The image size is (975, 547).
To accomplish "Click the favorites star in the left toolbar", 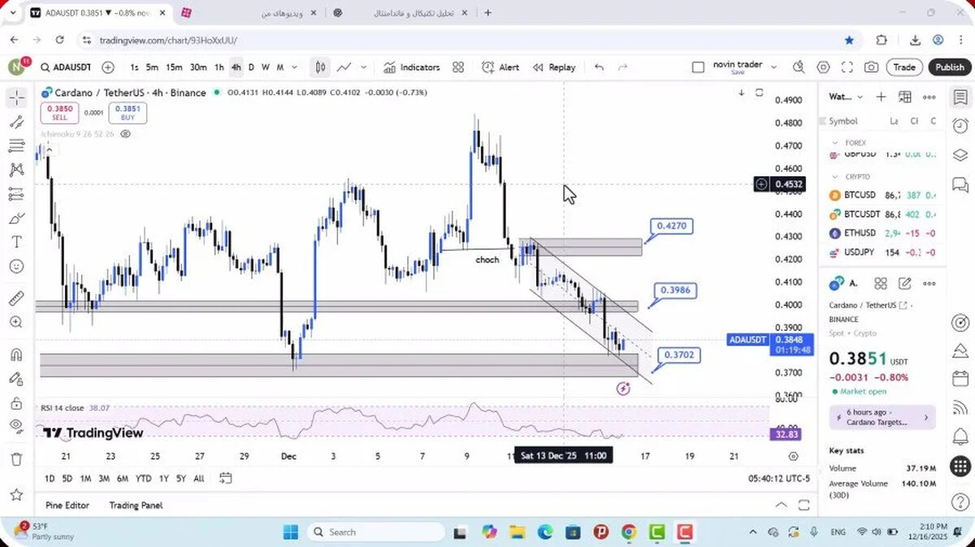I will coord(16,494).
